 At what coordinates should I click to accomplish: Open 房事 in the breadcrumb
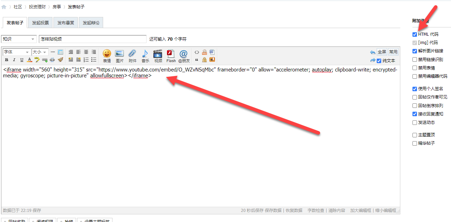click(x=57, y=7)
